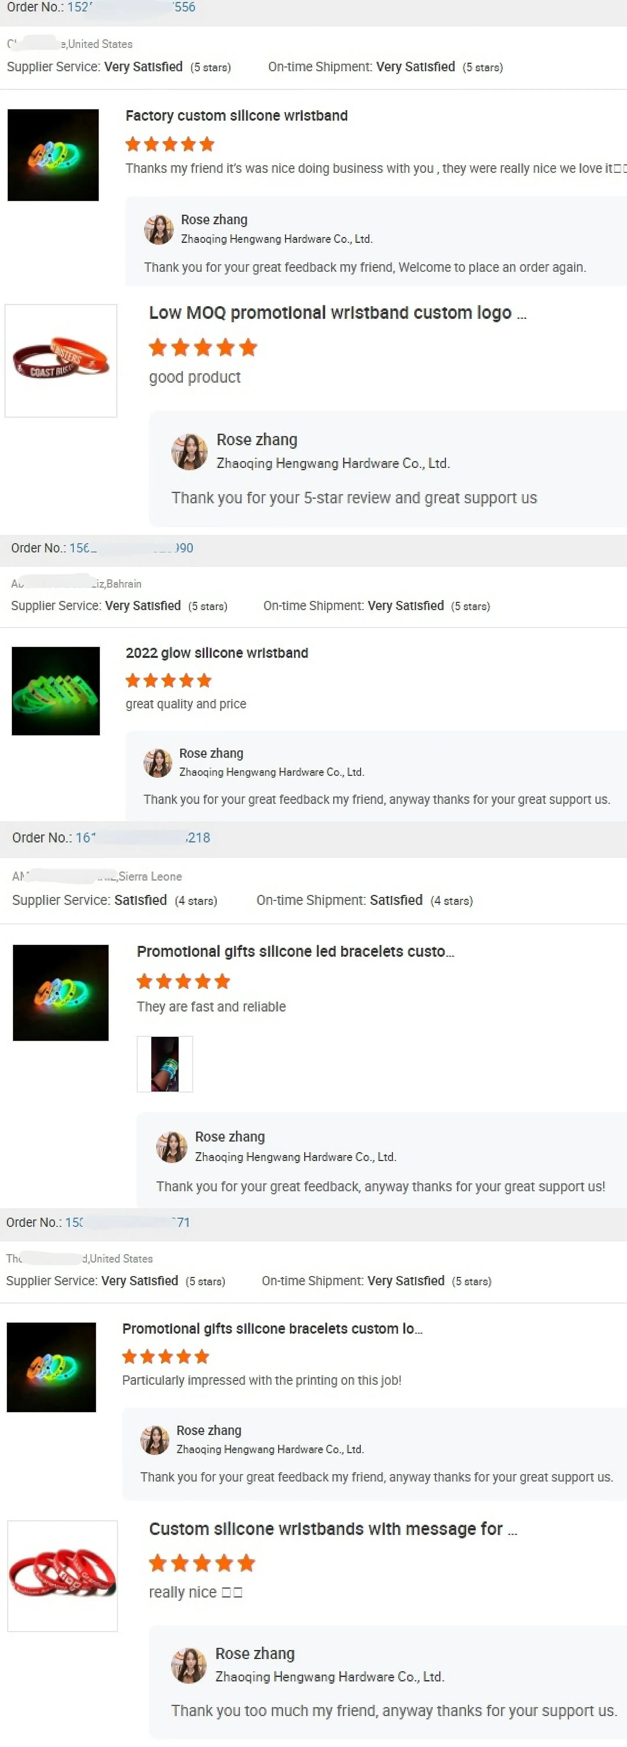Click Rose zhang avatar under 'really nice' review
The height and width of the screenshot is (1747, 627).
(188, 1665)
